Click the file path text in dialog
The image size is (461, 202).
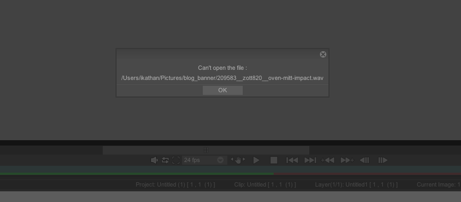point(223,78)
